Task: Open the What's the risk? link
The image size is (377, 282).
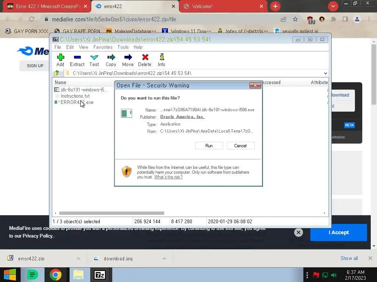Action: pos(168,177)
